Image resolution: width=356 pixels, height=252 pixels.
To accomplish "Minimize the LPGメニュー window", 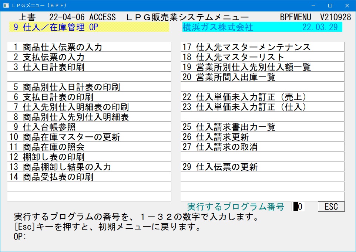I will 313,6.
